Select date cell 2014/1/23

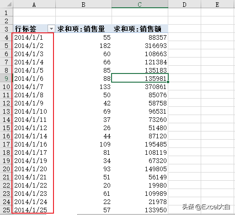[34, 194]
